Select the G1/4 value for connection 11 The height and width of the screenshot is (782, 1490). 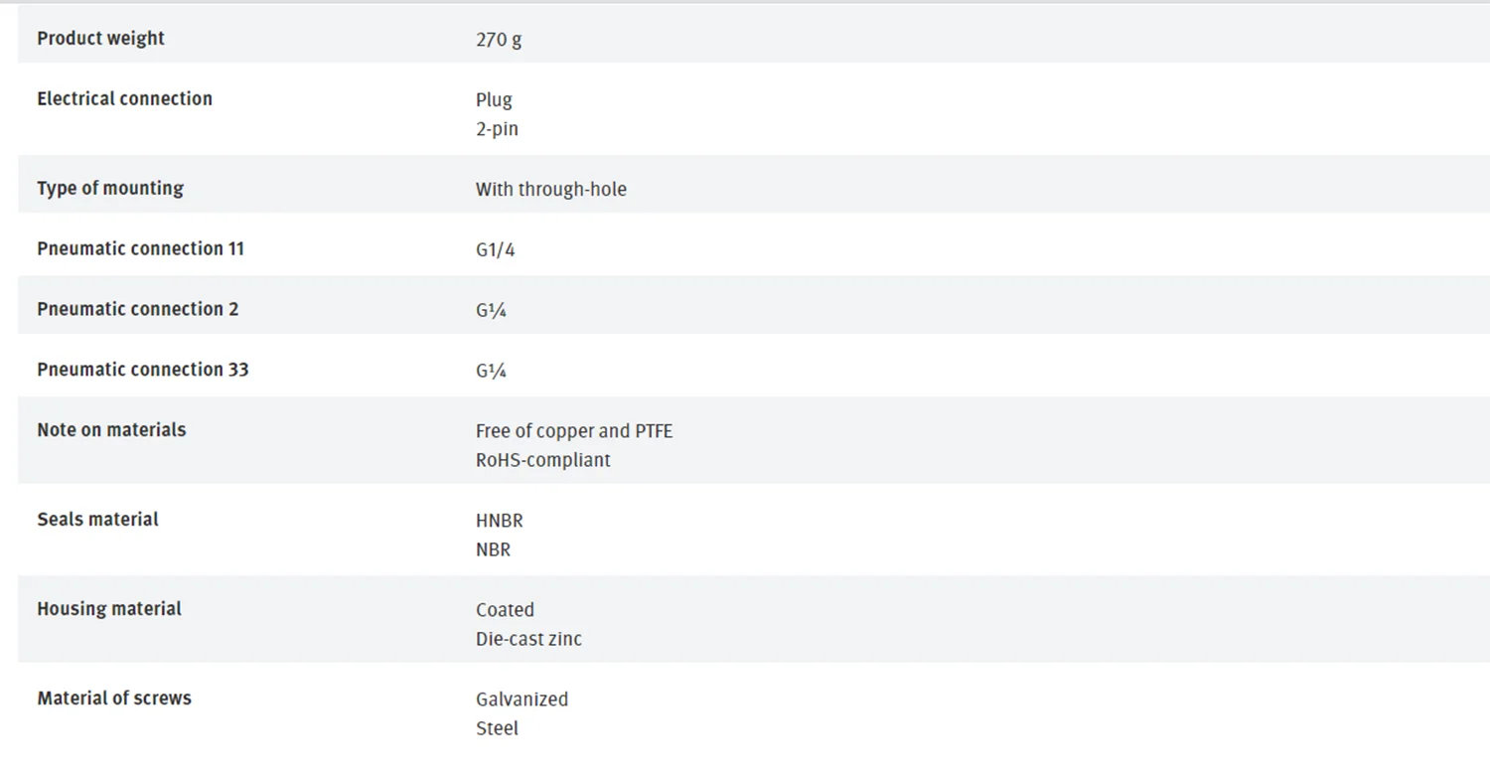click(x=495, y=249)
